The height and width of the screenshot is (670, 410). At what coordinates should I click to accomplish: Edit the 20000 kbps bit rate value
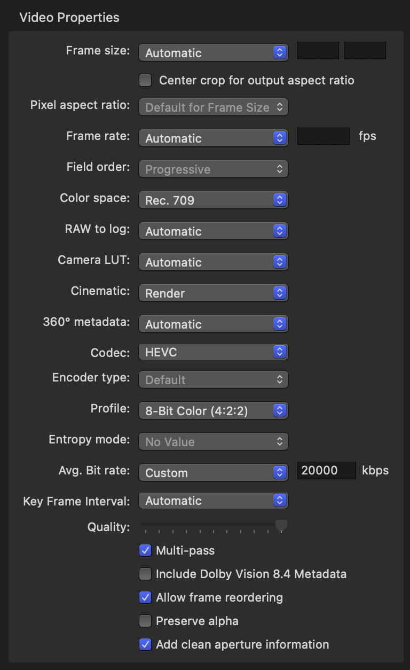(x=326, y=470)
